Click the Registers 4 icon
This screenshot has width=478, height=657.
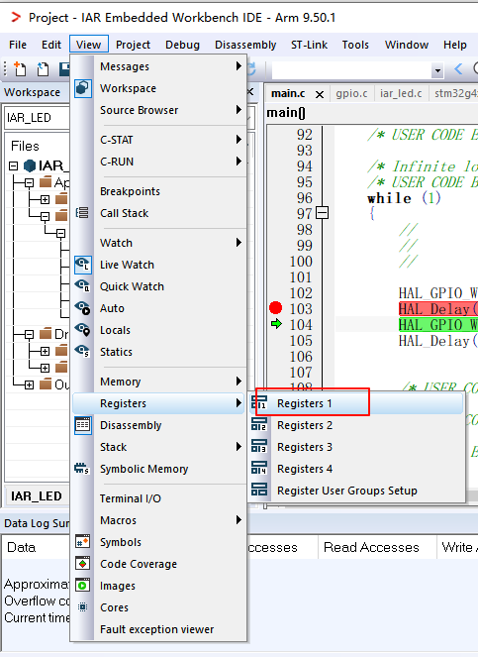coord(259,469)
